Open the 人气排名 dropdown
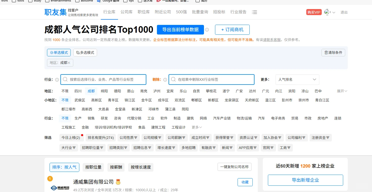Screen dimensions: 372x192 297,80
